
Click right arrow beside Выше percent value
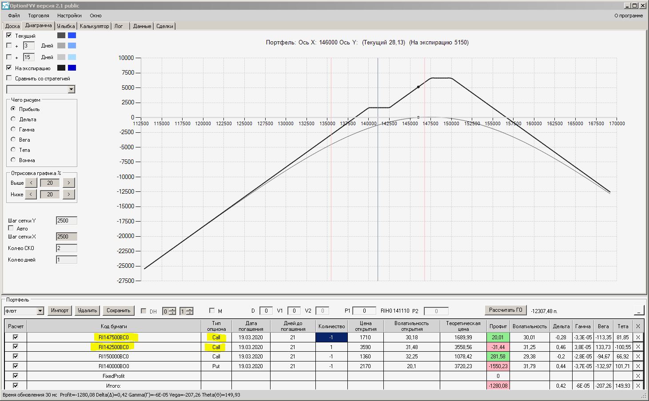(68, 183)
